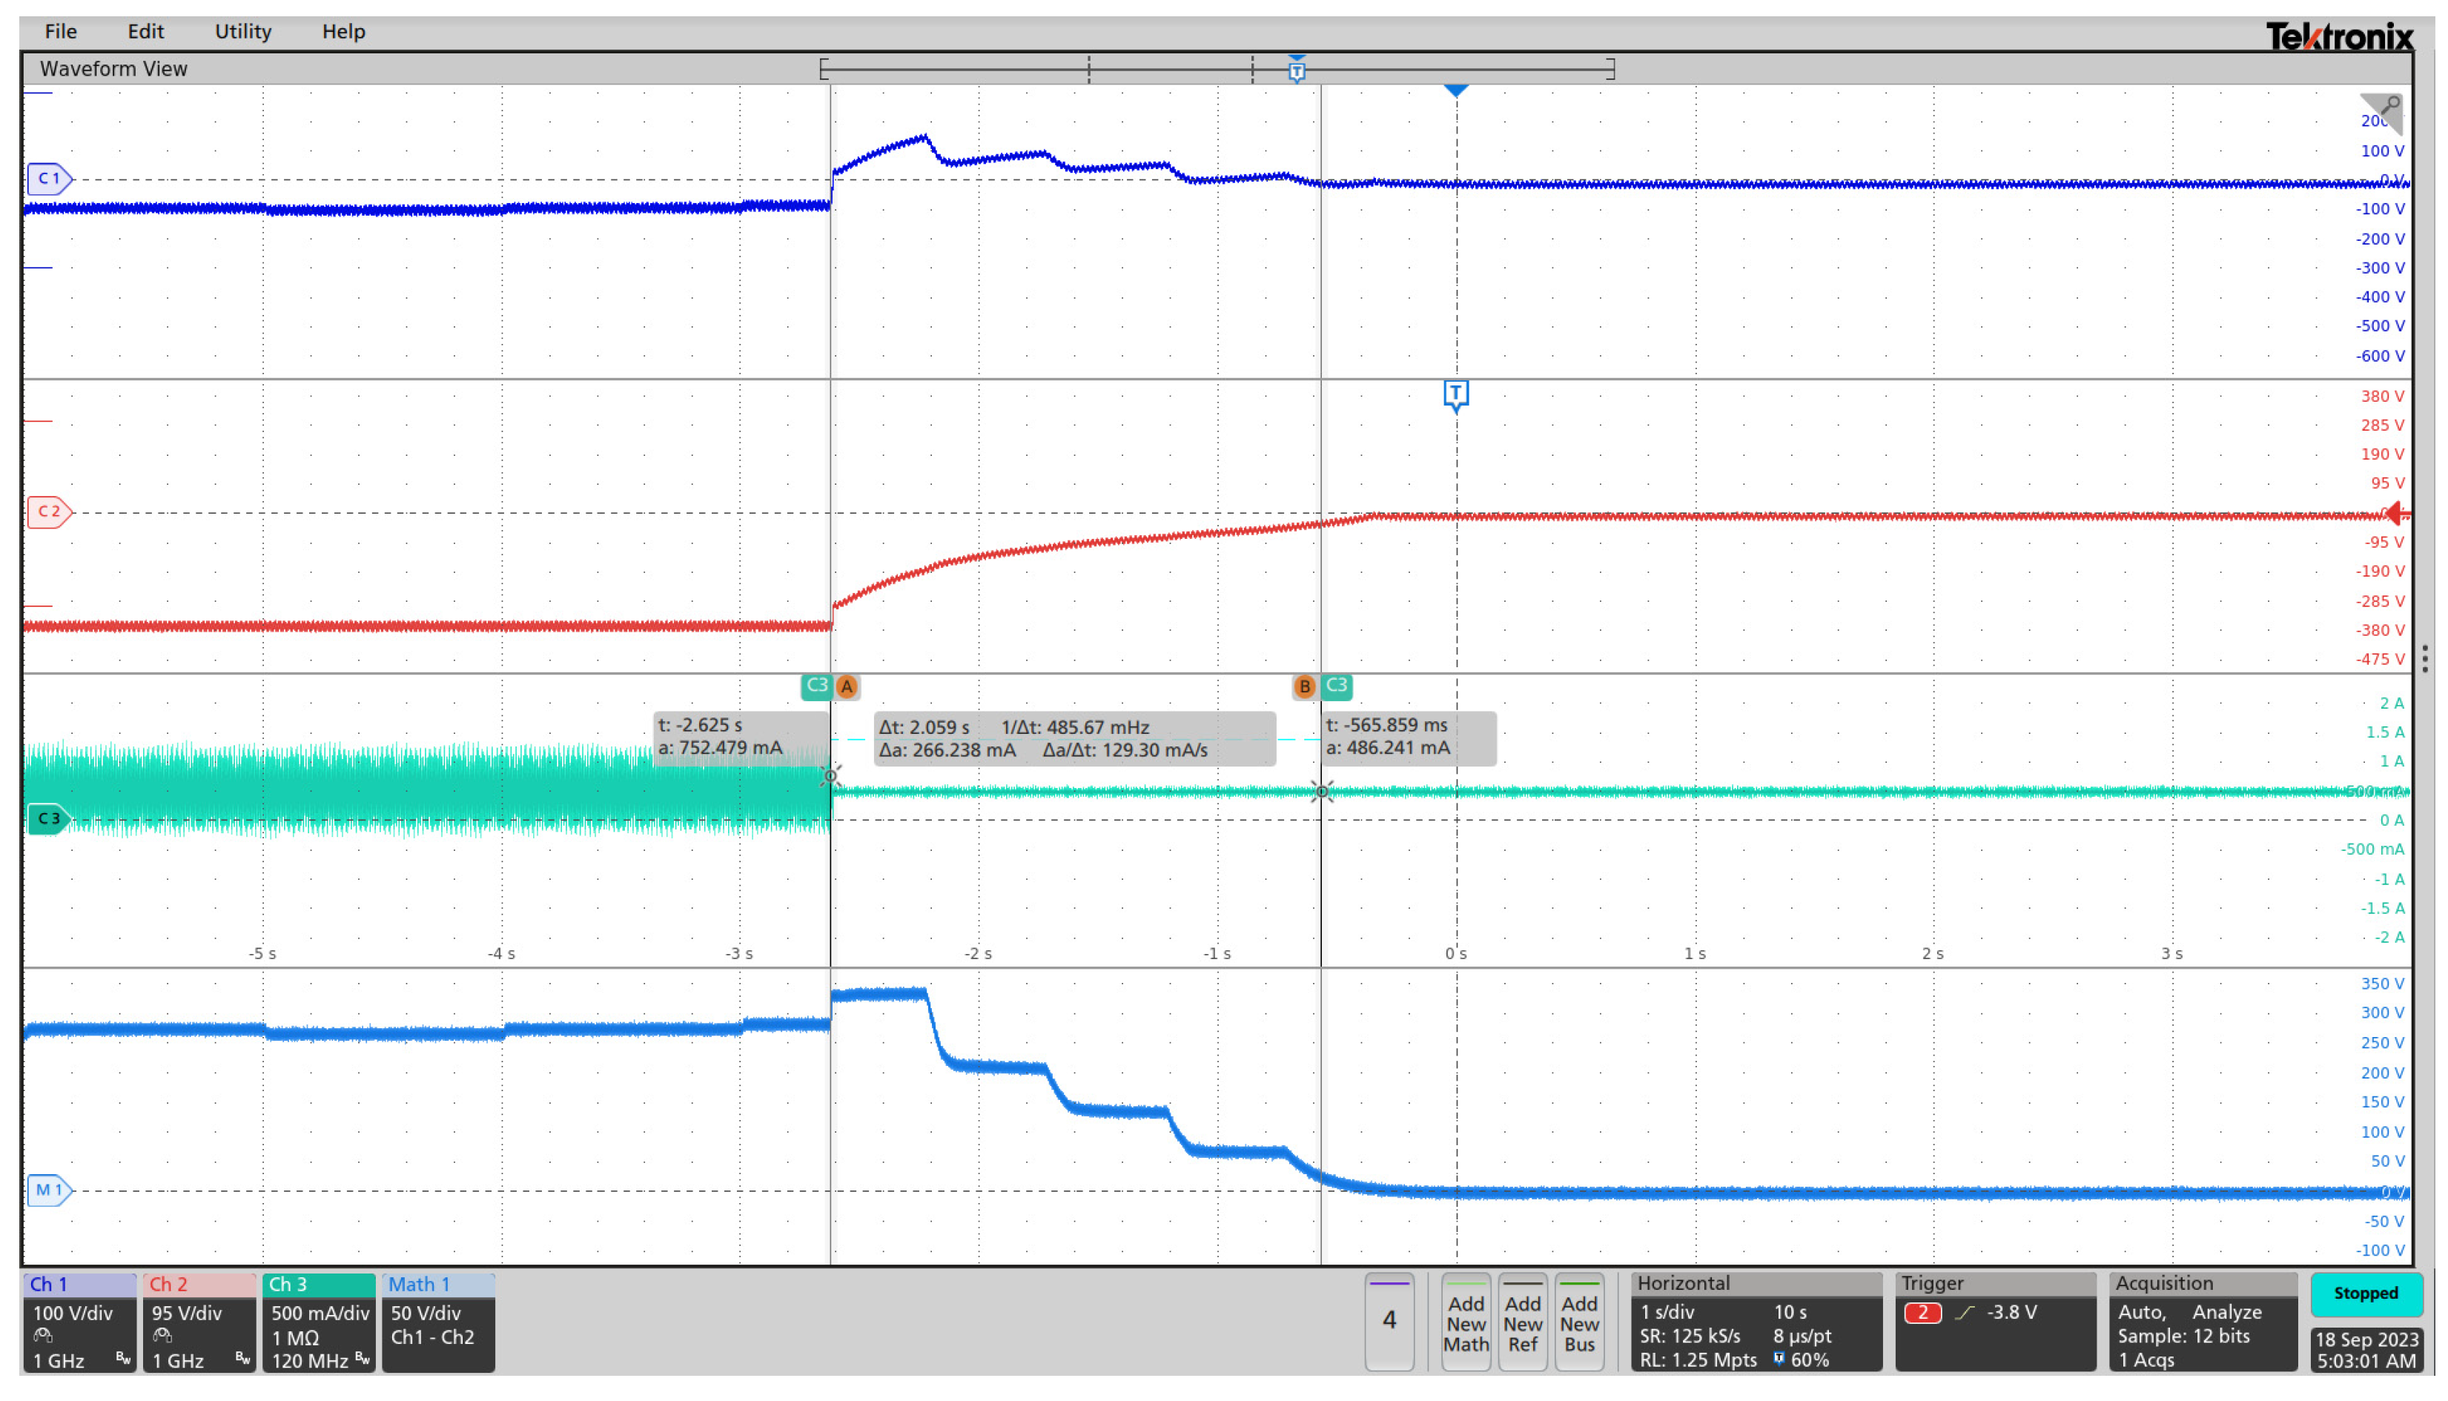Select the C3 channel handle

click(48, 820)
